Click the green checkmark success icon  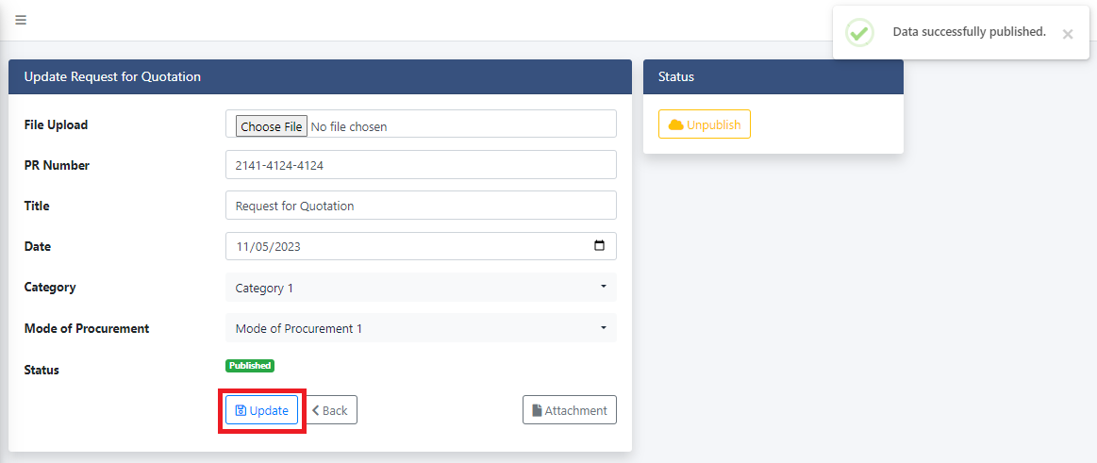pyautogui.click(x=860, y=32)
